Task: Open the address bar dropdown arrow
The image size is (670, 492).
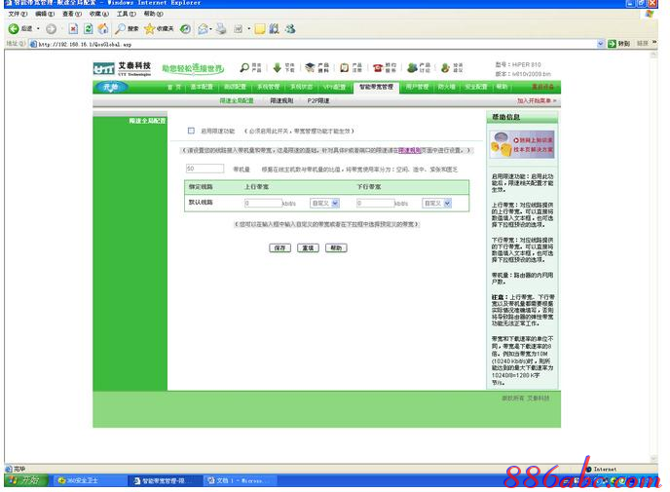Action: (600, 44)
